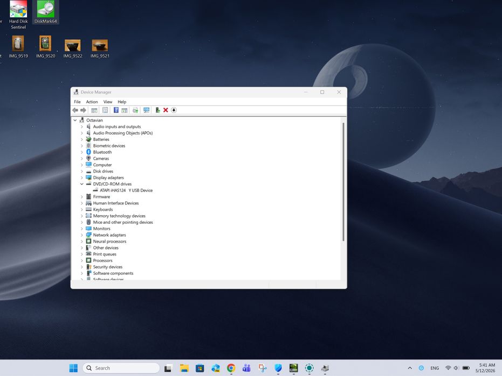Expand the Network adapters node
The image size is (502, 376).
81,235
